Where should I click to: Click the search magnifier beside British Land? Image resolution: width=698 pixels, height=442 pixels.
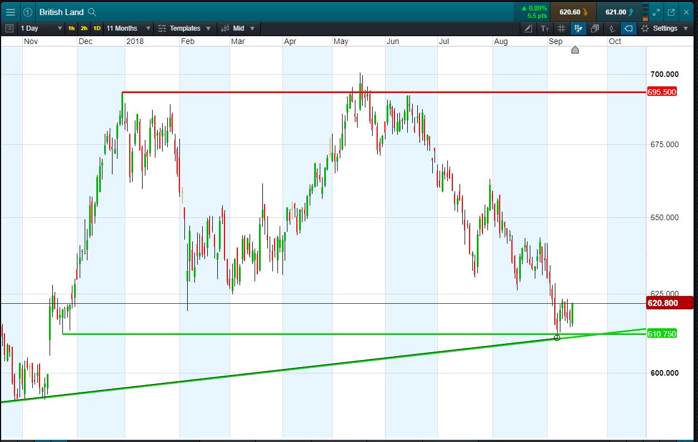click(x=92, y=12)
